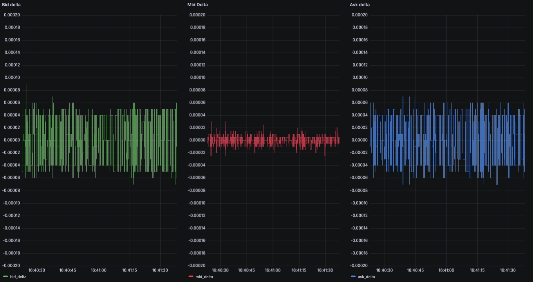Click the 0.00010 y-axis label in Bid delta panel
Viewport: 533px width, 282px height.
click(12, 77)
